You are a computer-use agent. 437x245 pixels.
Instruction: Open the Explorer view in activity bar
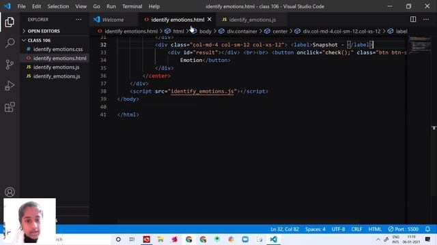click(10, 22)
